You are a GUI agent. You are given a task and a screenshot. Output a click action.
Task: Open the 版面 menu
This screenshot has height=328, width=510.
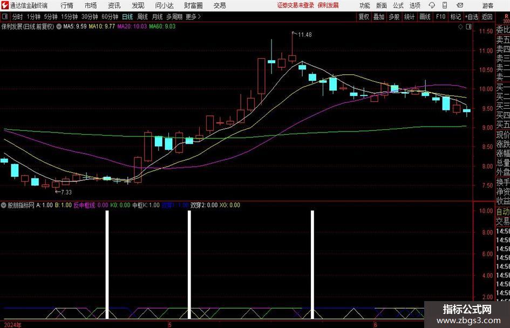click(x=381, y=5)
